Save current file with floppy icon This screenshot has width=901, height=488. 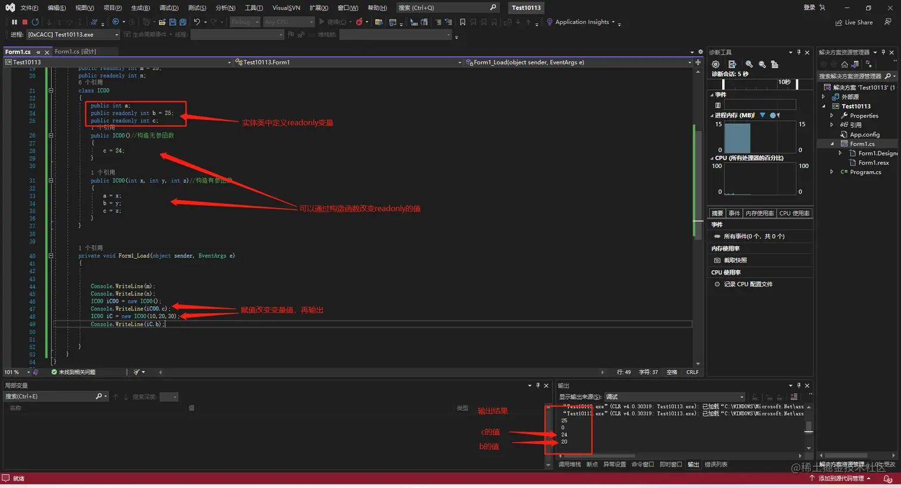(x=172, y=22)
